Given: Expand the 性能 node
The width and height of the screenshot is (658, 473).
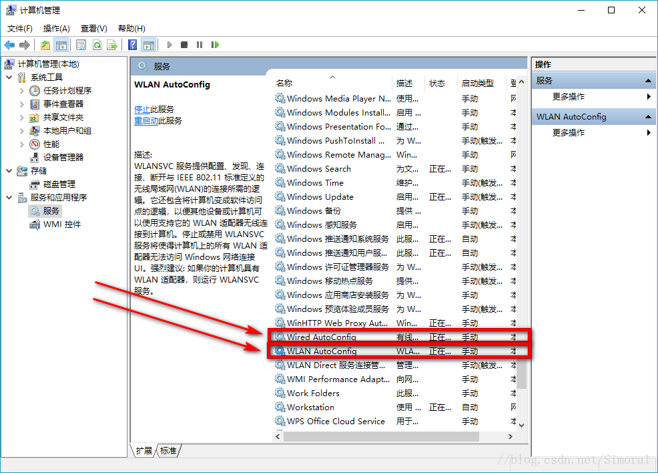Looking at the screenshot, I should (x=22, y=144).
